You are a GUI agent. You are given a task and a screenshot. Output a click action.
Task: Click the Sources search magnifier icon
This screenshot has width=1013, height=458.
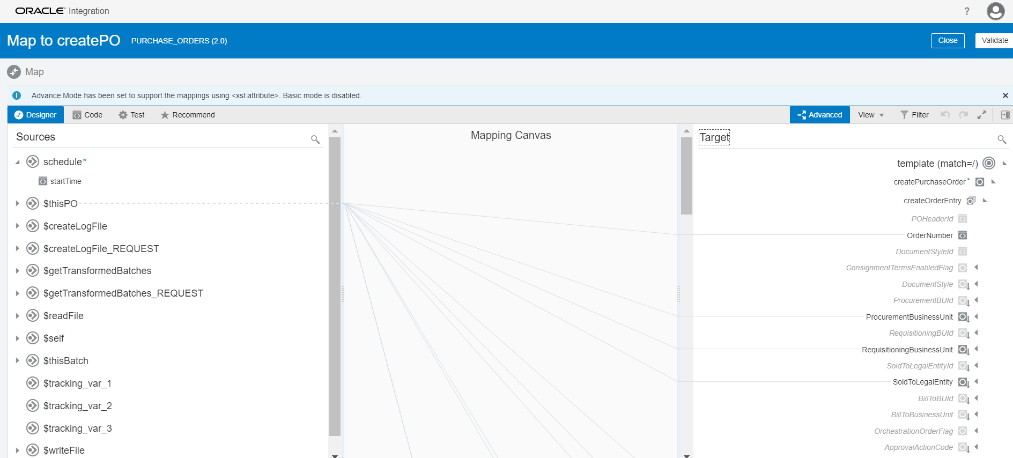[315, 139]
